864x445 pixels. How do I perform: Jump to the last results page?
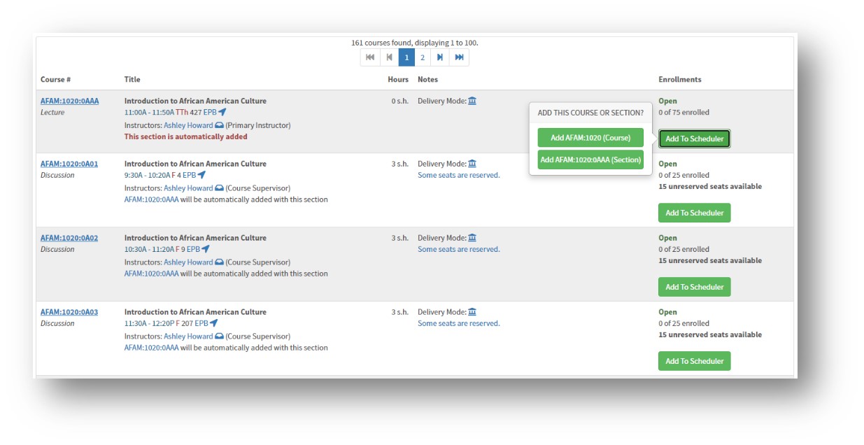tap(459, 57)
